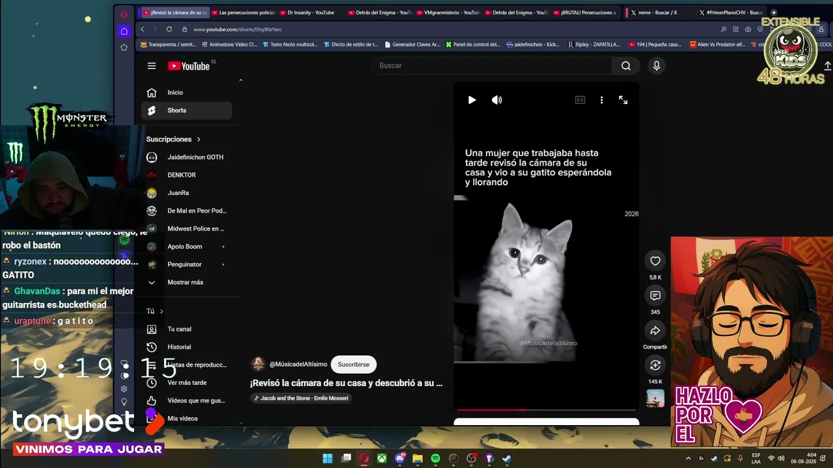This screenshot has width=833, height=468.
Task: Like the Short with the heart button
Action: (x=655, y=261)
